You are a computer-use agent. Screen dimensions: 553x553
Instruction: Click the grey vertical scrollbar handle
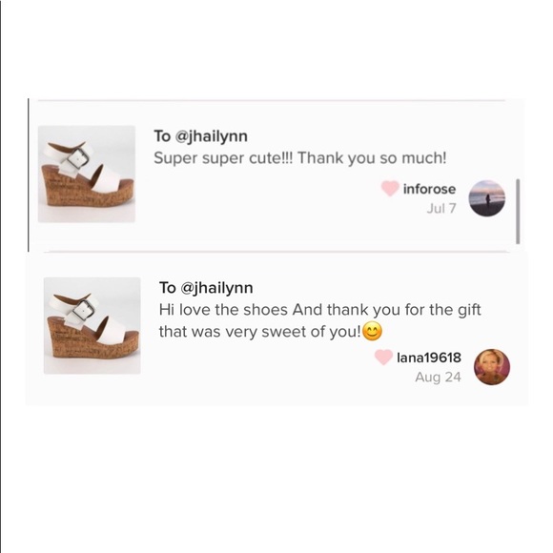pos(518,212)
